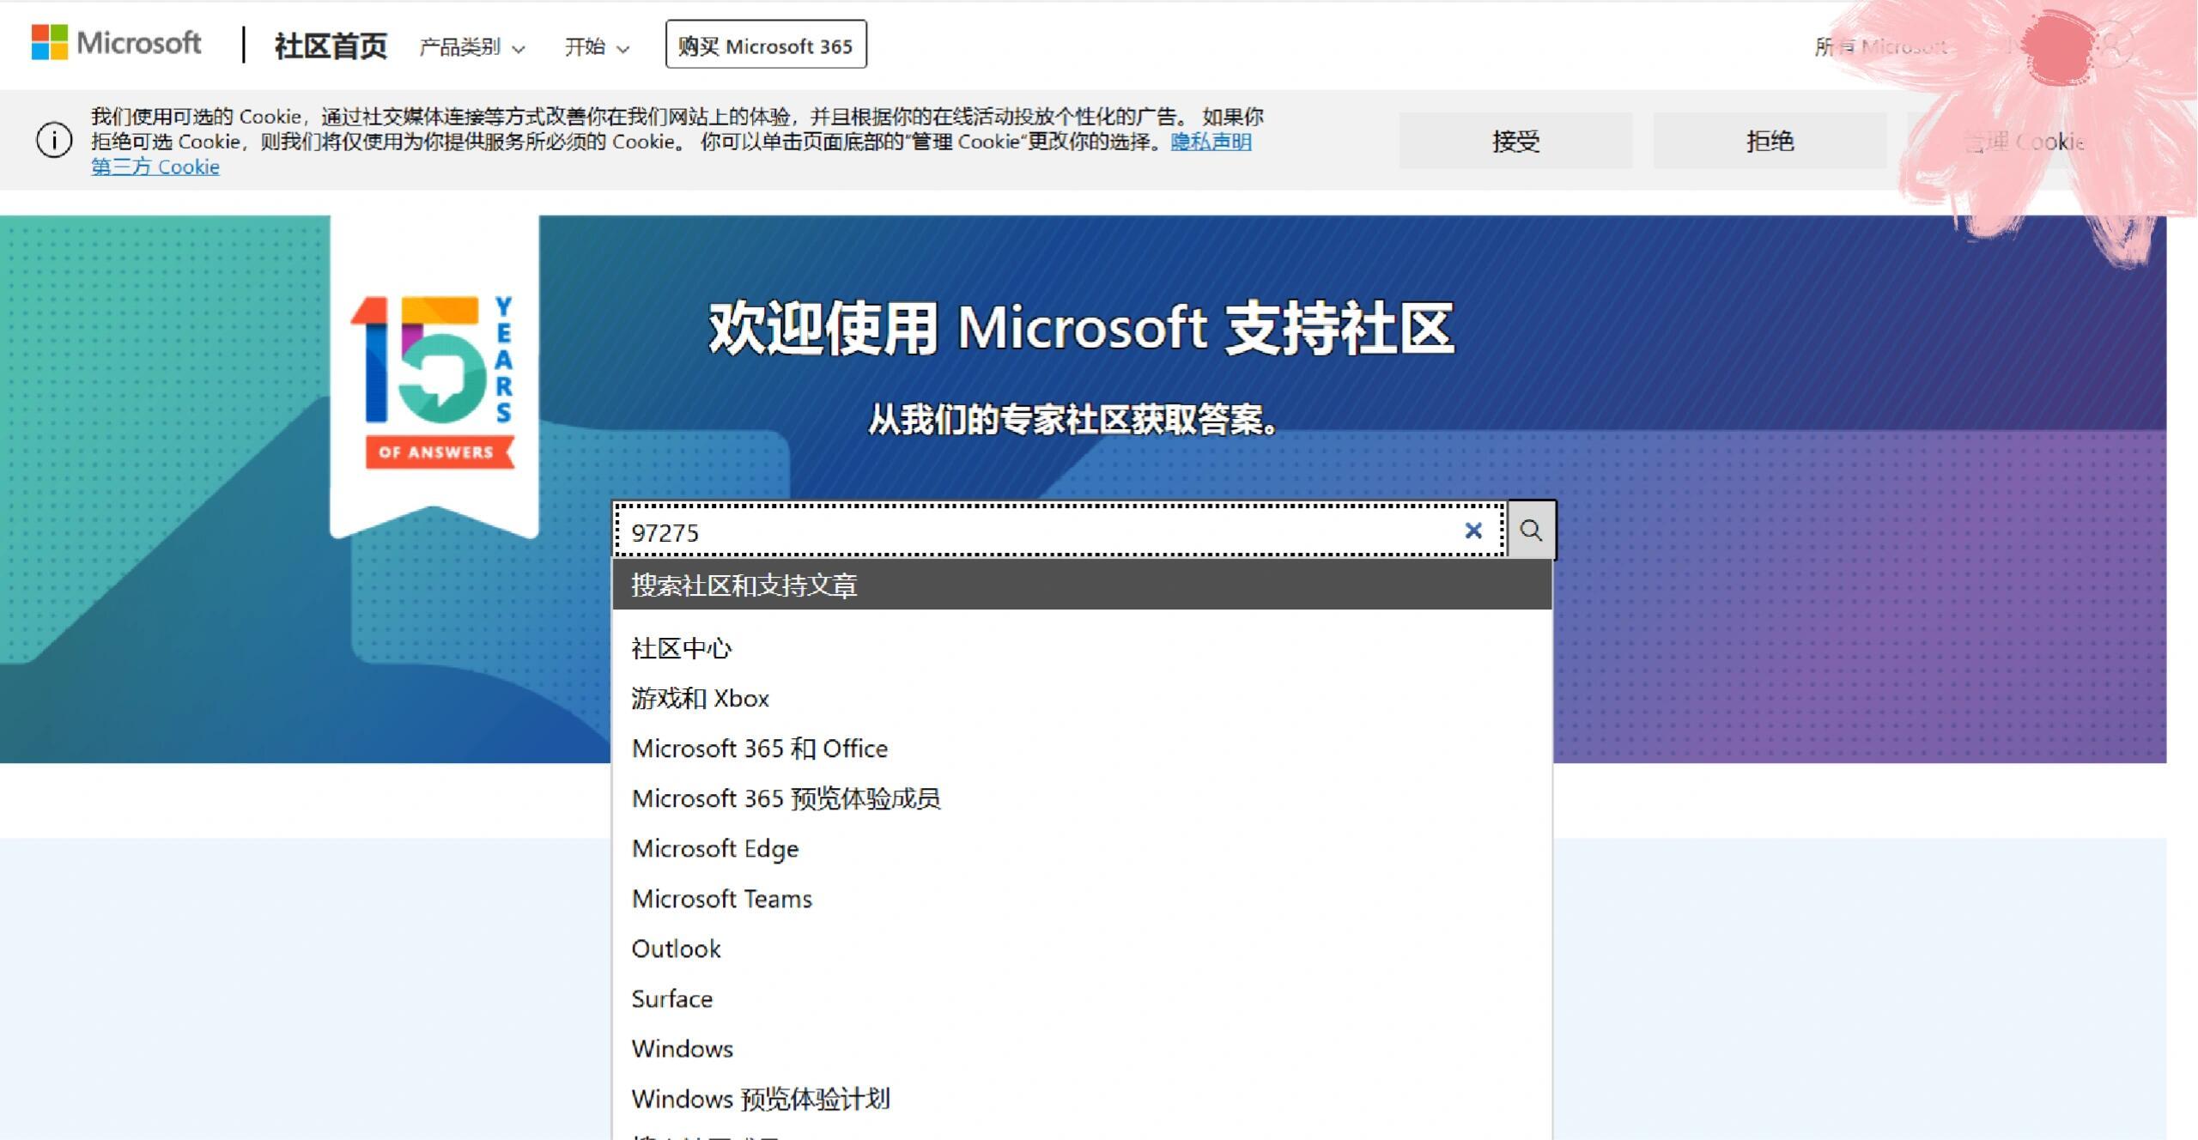
Task: Clear the search box text
Action: click(1473, 531)
